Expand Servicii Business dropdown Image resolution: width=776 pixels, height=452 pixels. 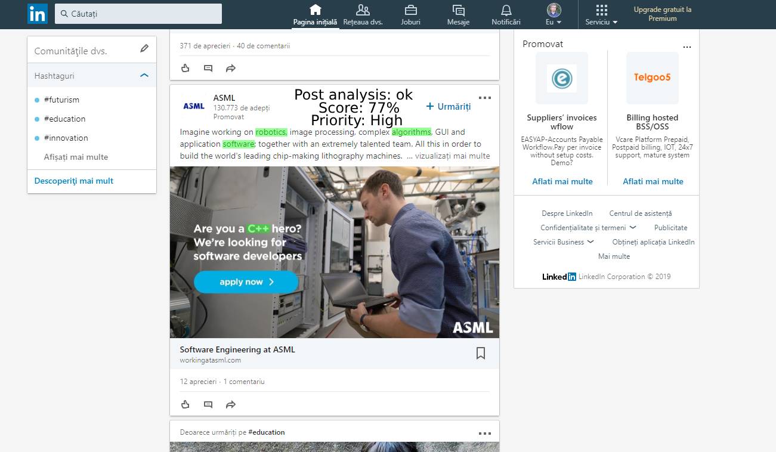point(564,242)
